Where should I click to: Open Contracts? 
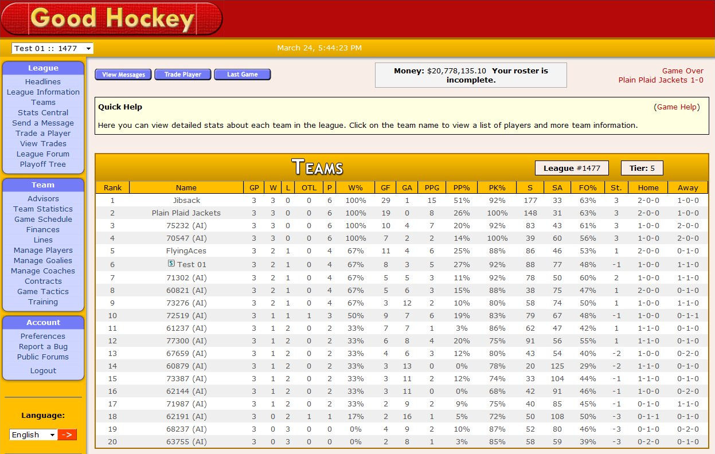(43, 281)
